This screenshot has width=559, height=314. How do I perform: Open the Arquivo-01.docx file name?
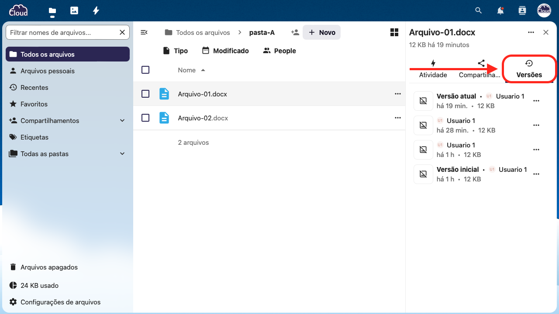tap(203, 94)
